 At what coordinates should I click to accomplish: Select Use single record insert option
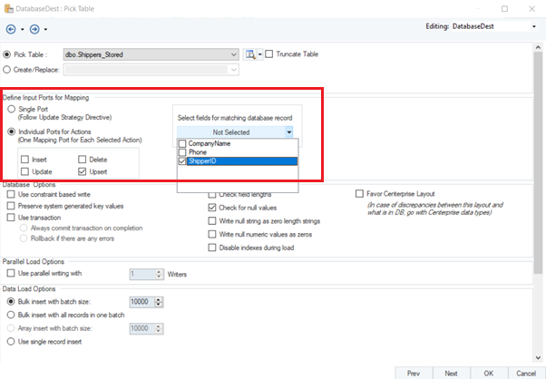tap(11, 341)
